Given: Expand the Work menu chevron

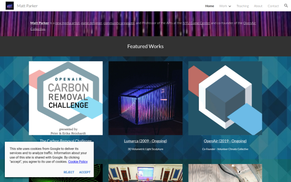Looking at the screenshot, I should (230, 6).
